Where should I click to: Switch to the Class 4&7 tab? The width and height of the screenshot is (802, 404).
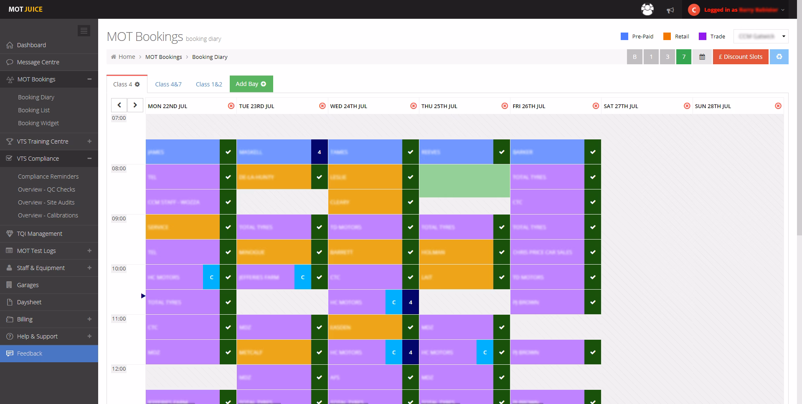tap(168, 84)
